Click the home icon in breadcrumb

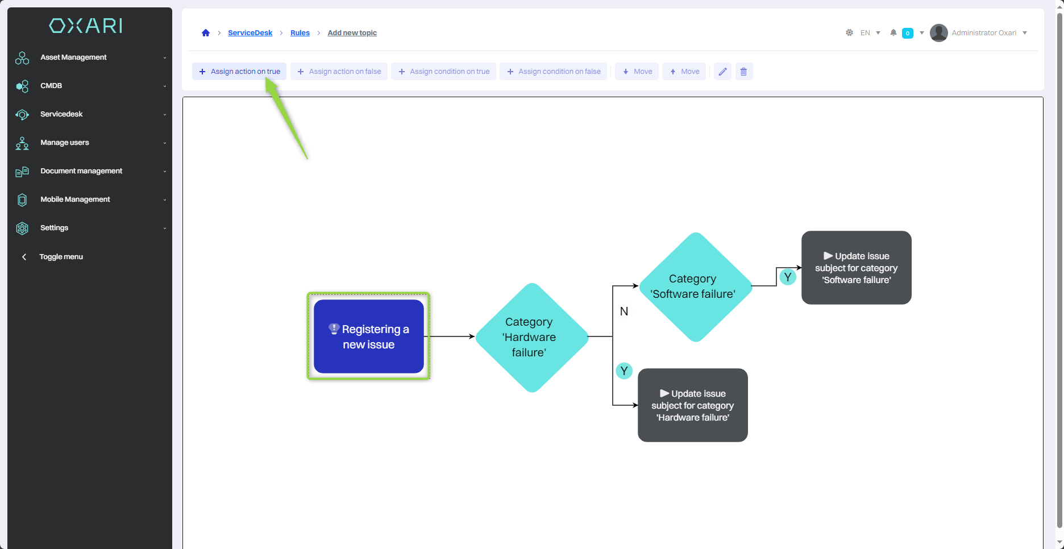206,33
